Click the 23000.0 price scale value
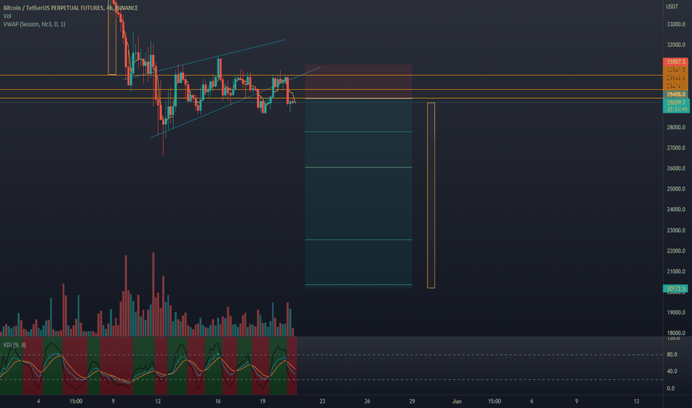The height and width of the screenshot is (408, 692). pyautogui.click(x=676, y=230)
